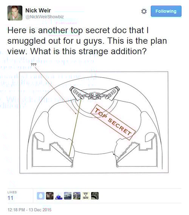Open Nick Weir's profile avatar photo
The width and height of the screenshot is (189, 215).
coord(15,13)
